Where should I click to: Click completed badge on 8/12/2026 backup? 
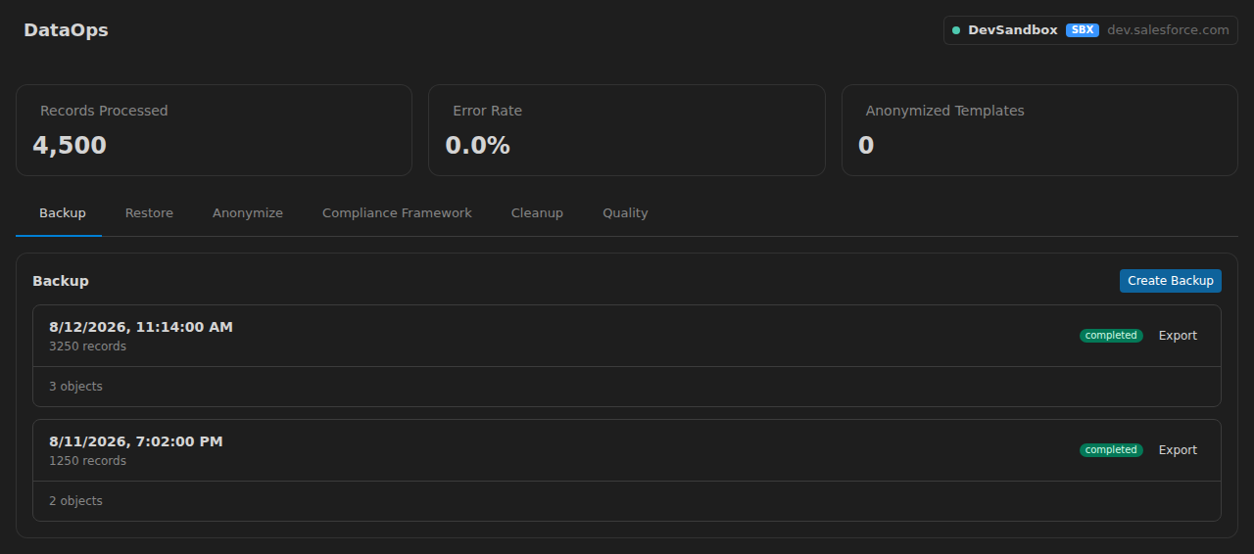(x=1111, y=336)
